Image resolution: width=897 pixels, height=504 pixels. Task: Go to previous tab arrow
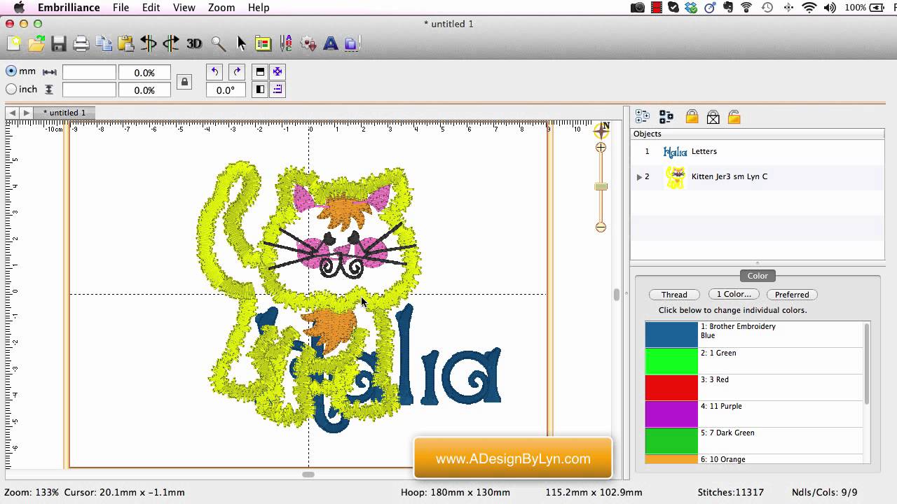click(x=12, y=113)
